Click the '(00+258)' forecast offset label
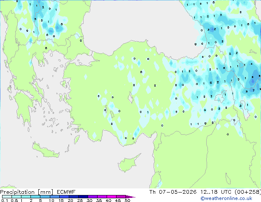The width and height of the screenshot is (261, 202). (248, 192)
